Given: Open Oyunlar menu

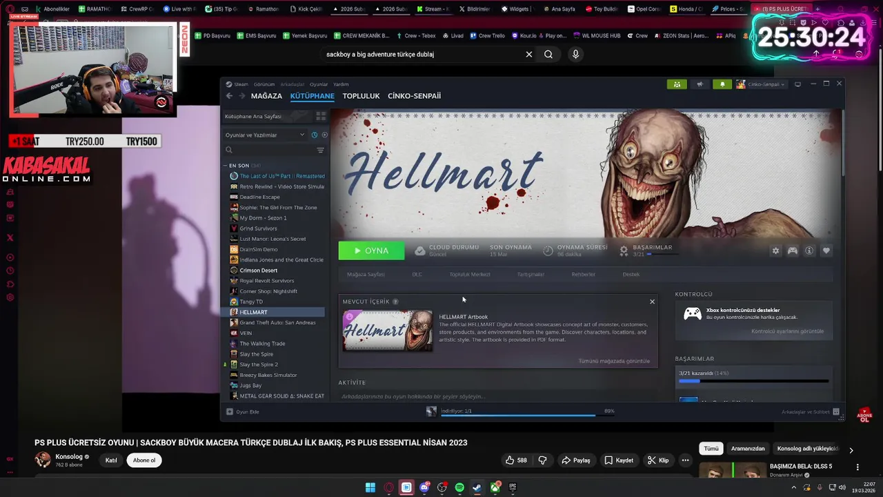Looking at the screenshot, I should point(319,84).
